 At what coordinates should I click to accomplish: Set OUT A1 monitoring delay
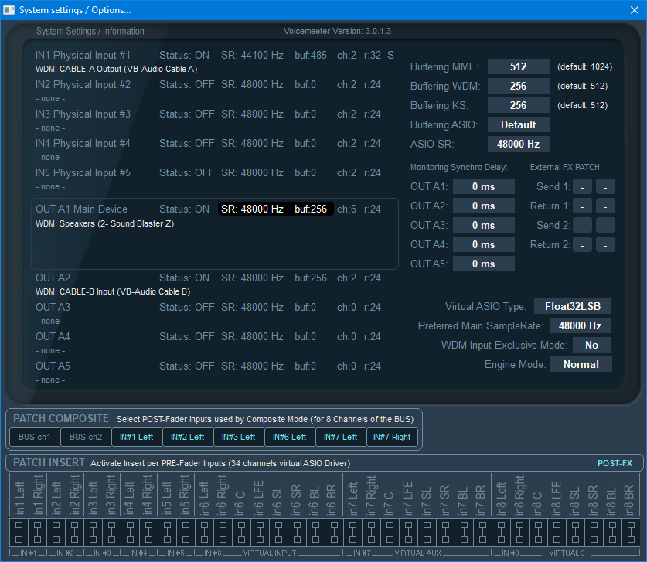(x=484, y=186)
